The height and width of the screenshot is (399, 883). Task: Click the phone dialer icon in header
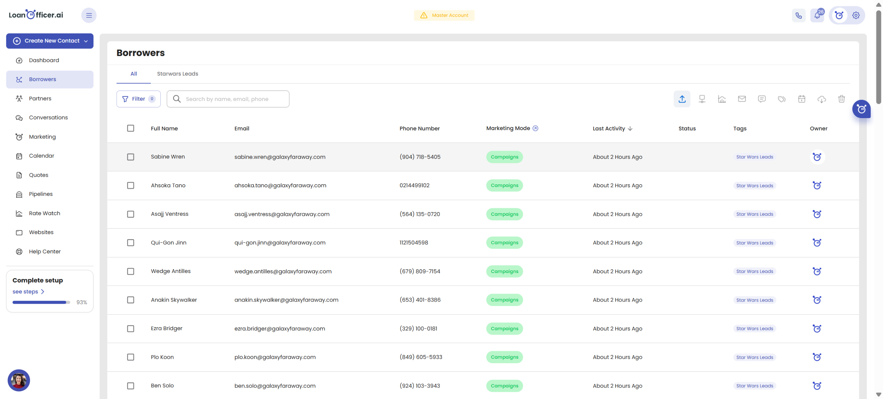[x=798, y=15]
